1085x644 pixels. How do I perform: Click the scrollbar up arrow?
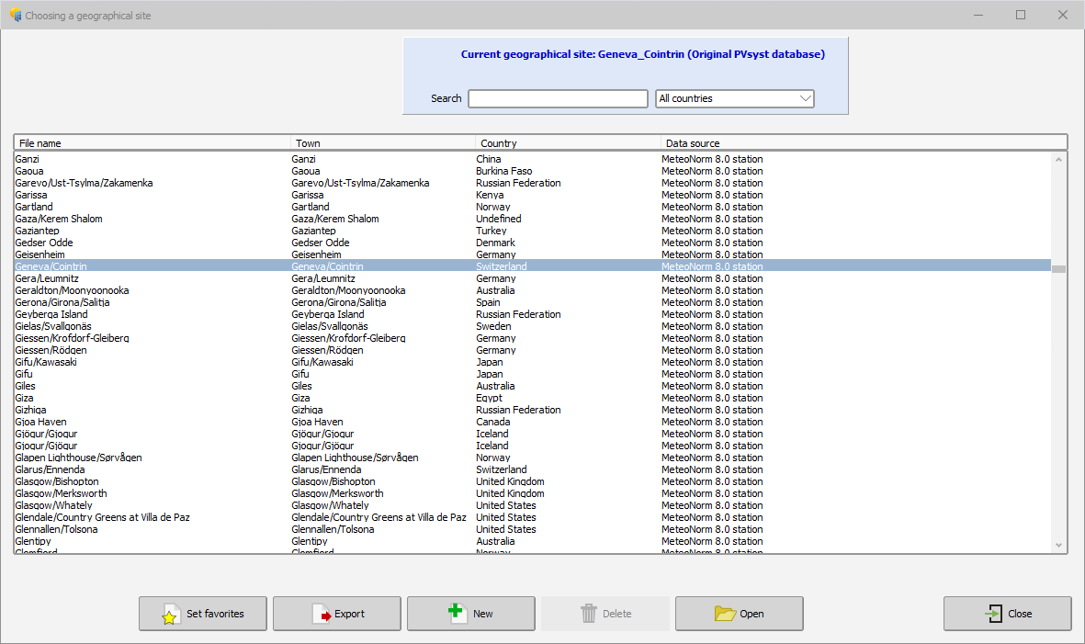pyautogui.click(x=1058, y=160)
